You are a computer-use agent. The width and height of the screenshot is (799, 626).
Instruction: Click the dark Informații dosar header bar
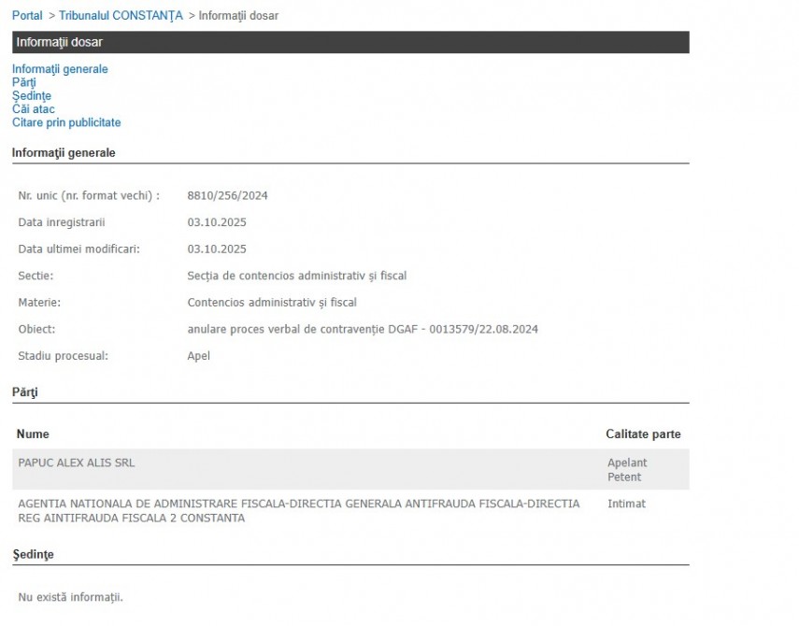[x=350, y=42]
